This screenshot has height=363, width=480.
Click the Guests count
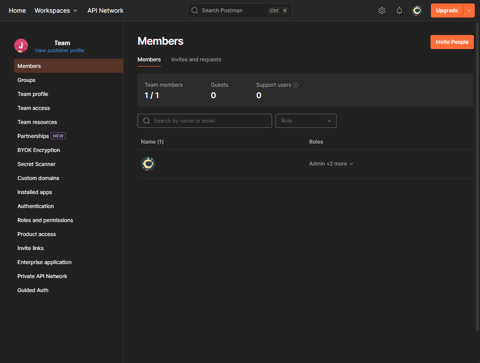tap(213, 95)
